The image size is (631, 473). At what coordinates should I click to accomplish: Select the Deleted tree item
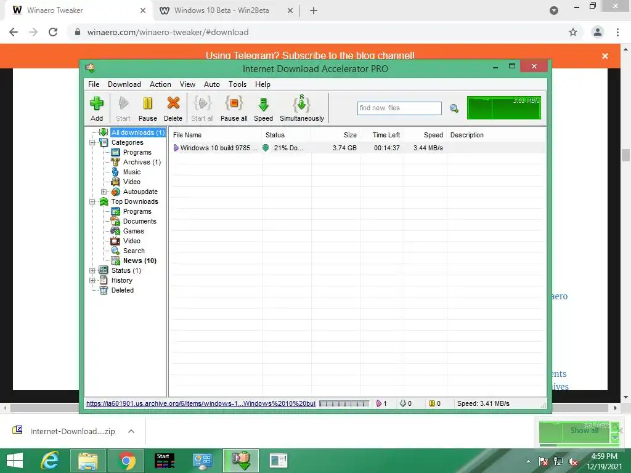pos(123,291)
